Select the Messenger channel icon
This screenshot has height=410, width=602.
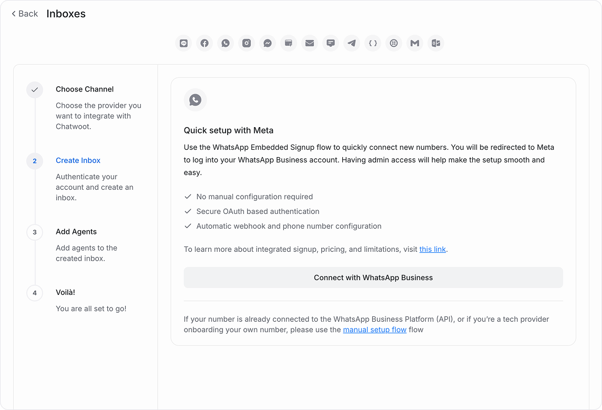click(268, 43)
